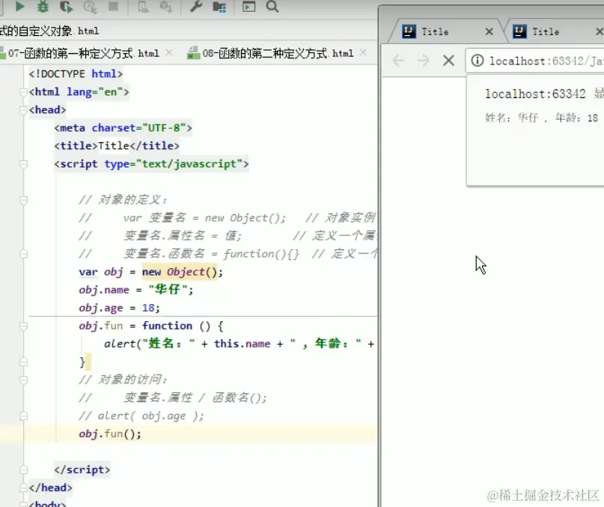The width and height of the screenshot is (604, 507).
Task: Collapse the <script> tag fold marker
Action: pos(23,164)
